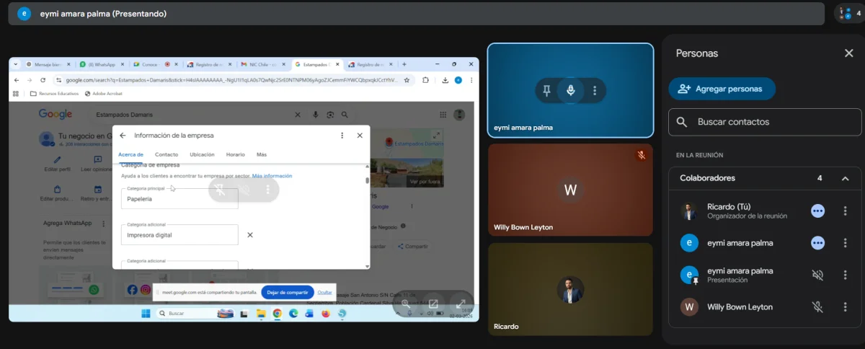This screenshot has height=349, width=865.
Task: Switch to the Horario tab
Action: pyautogui.click(x=235, y=154)
